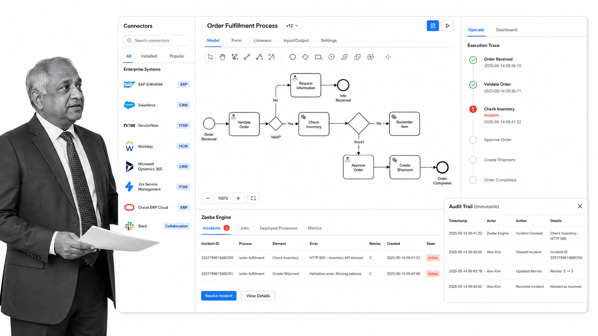Open the Deployed Processes tab
The height and width of the screenshot is (336, 598).
pyautogui.click(x=278, y=228)
